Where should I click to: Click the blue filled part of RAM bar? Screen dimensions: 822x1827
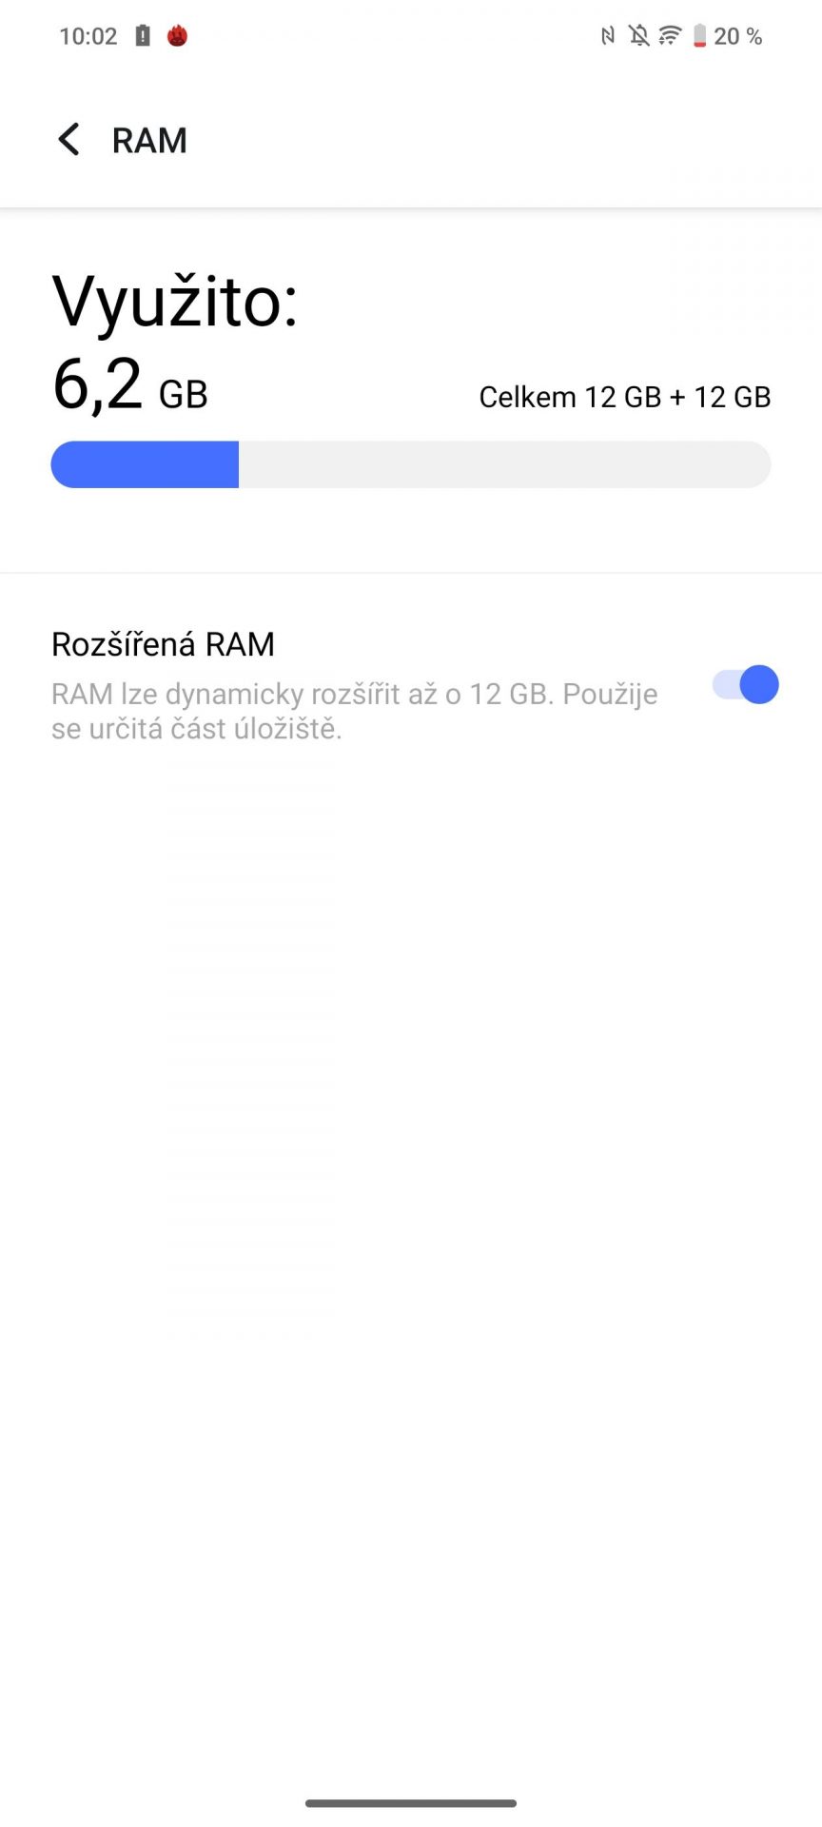145,464
